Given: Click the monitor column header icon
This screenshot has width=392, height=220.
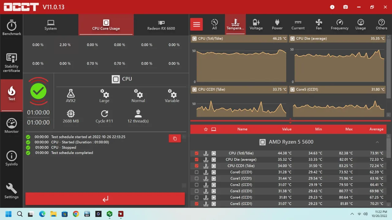Looking at the screenshot, I should coord(214,129).
